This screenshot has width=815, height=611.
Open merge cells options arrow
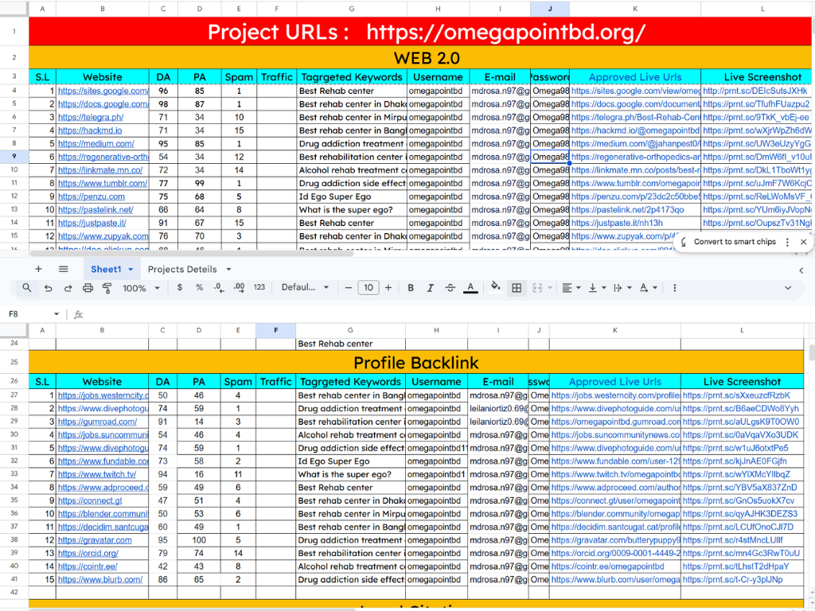pyautogui.click(x=550, y=288)
